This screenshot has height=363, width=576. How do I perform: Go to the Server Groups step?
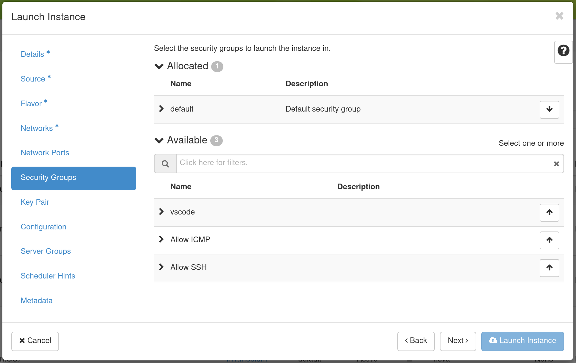46,251
